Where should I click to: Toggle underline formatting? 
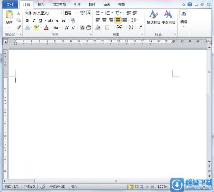coord(41,21)
